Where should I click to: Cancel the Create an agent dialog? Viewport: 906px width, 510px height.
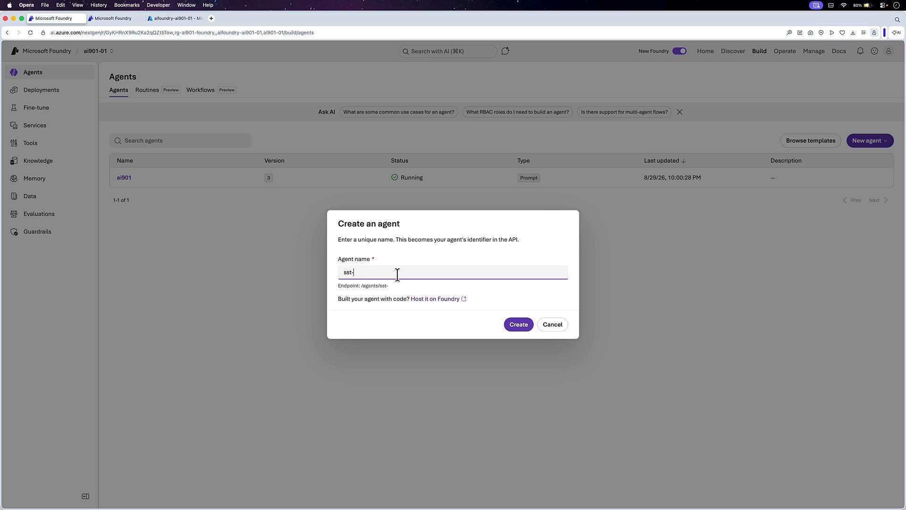552,324
